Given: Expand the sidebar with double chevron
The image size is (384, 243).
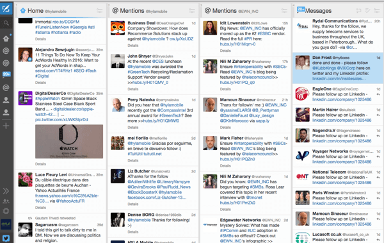Looking at the screenshot, I should click(6, 191).
